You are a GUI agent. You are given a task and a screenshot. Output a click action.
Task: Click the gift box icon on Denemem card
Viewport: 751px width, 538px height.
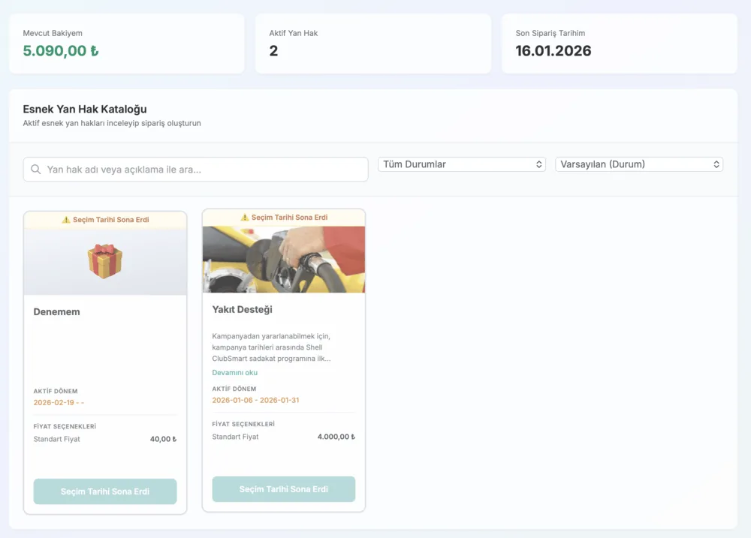coord(105,261)
